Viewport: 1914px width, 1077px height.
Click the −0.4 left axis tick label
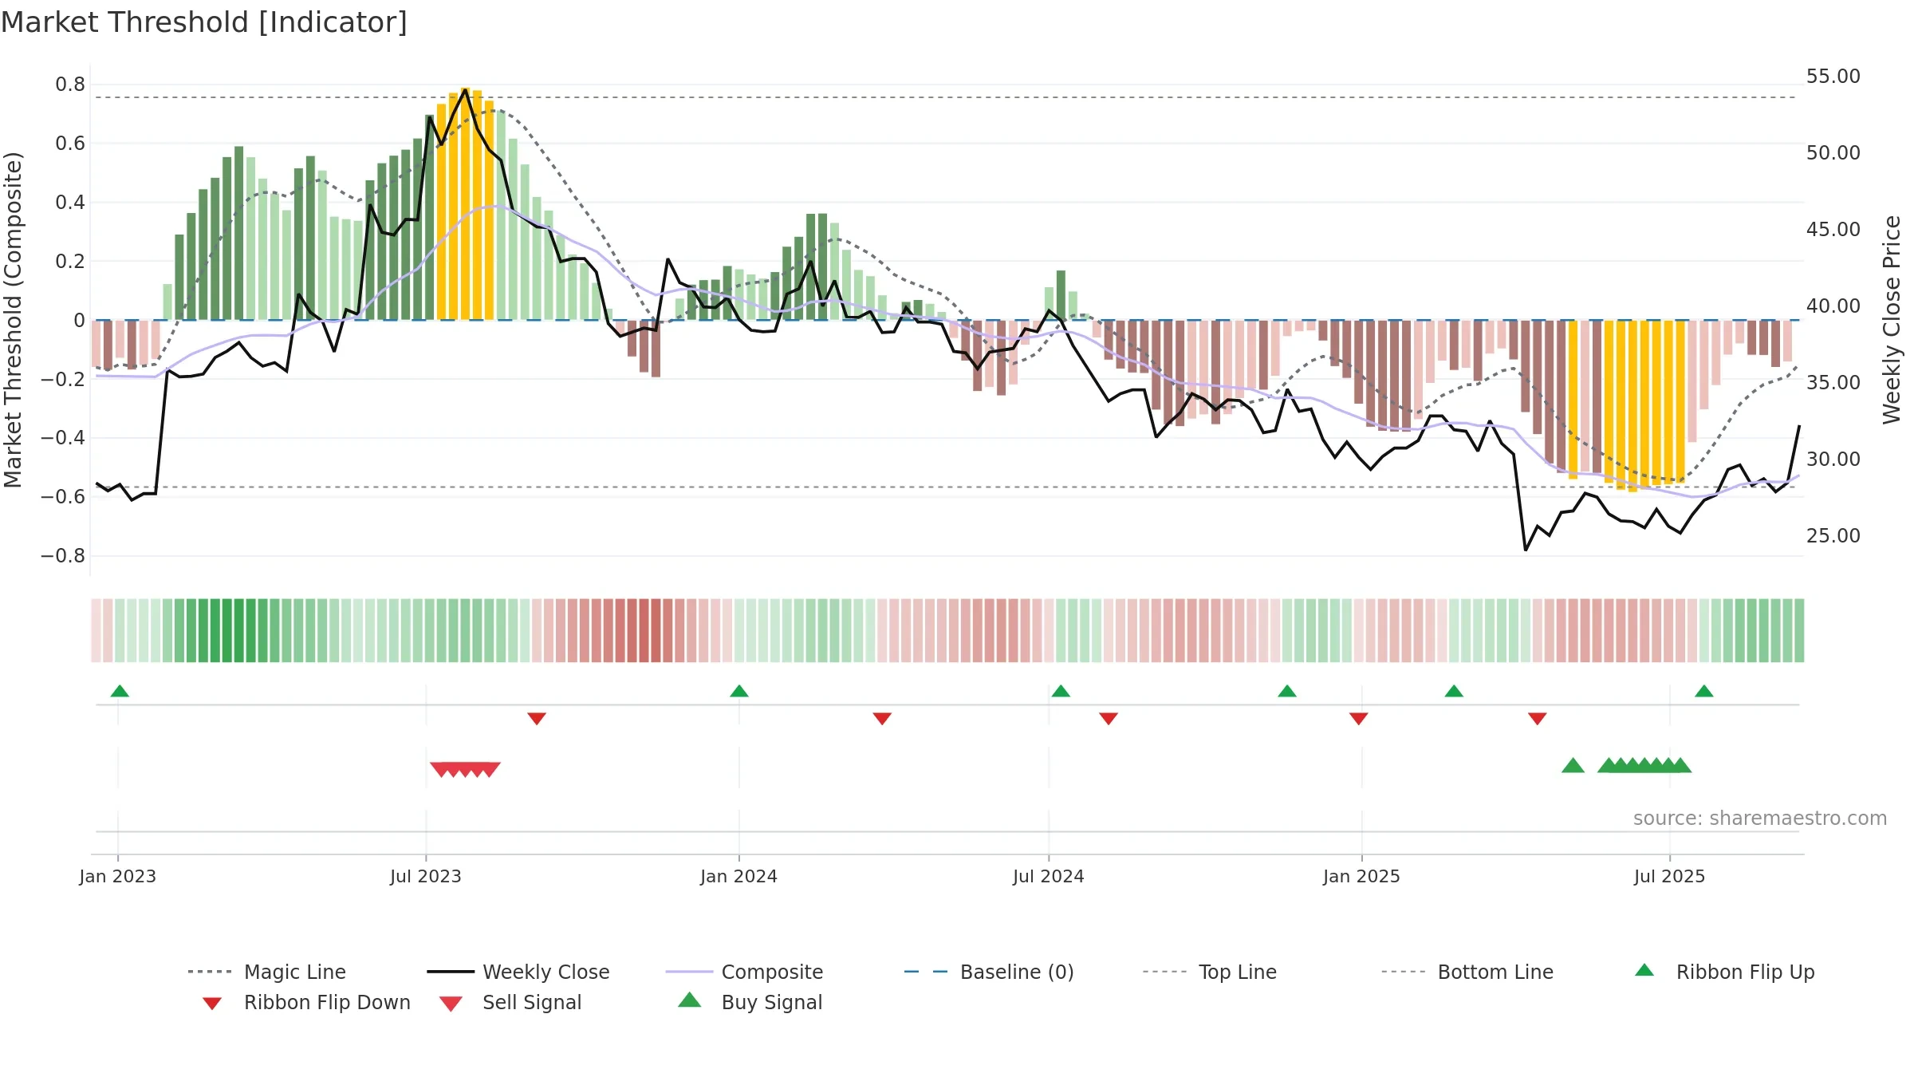tap(63, 437)
